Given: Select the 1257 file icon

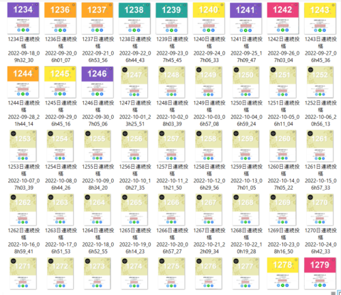Looking at the screenshot, I should coord(171,146).
